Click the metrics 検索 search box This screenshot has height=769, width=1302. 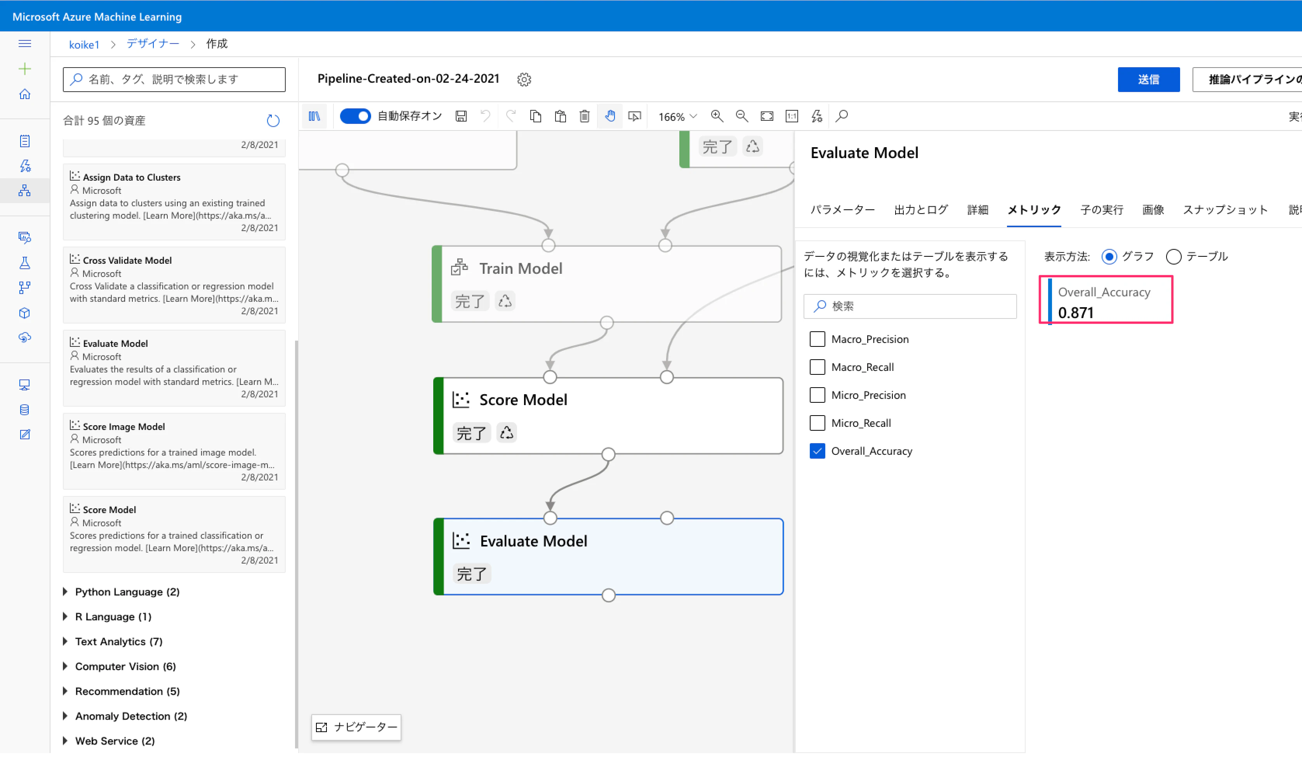click(910, 306)
